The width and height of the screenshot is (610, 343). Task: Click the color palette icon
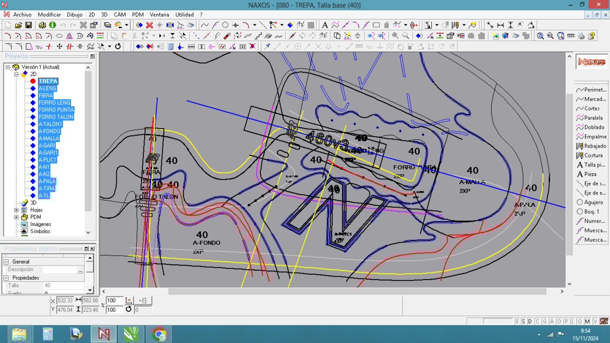pos(118,25)
